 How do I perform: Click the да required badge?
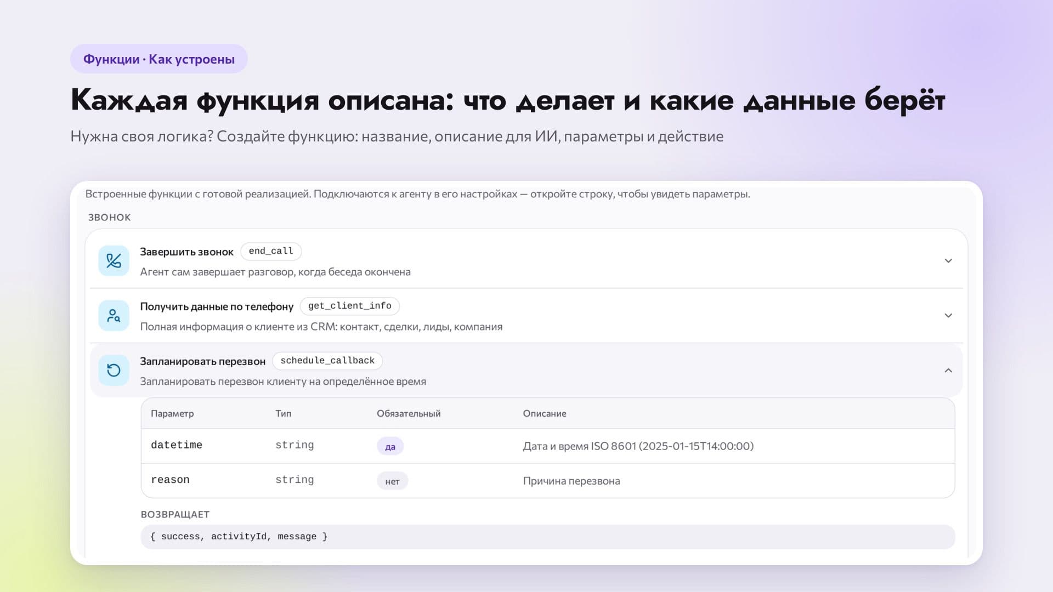pos(390,446)
